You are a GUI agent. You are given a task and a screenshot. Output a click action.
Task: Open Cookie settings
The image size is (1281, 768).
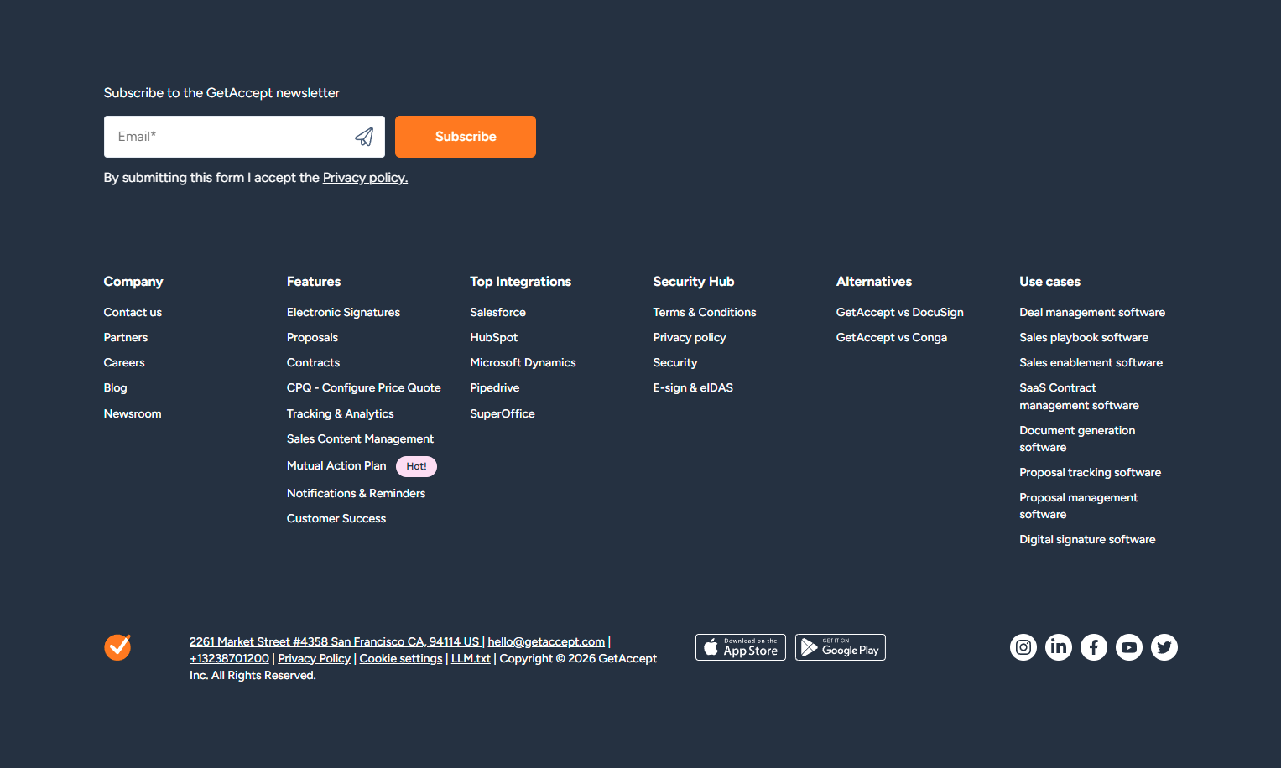click(400, 658)
